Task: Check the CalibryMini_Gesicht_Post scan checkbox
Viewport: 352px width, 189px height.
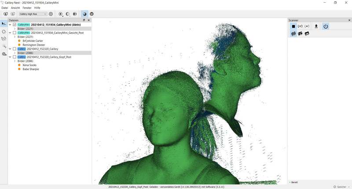Action: pos(15,33)
